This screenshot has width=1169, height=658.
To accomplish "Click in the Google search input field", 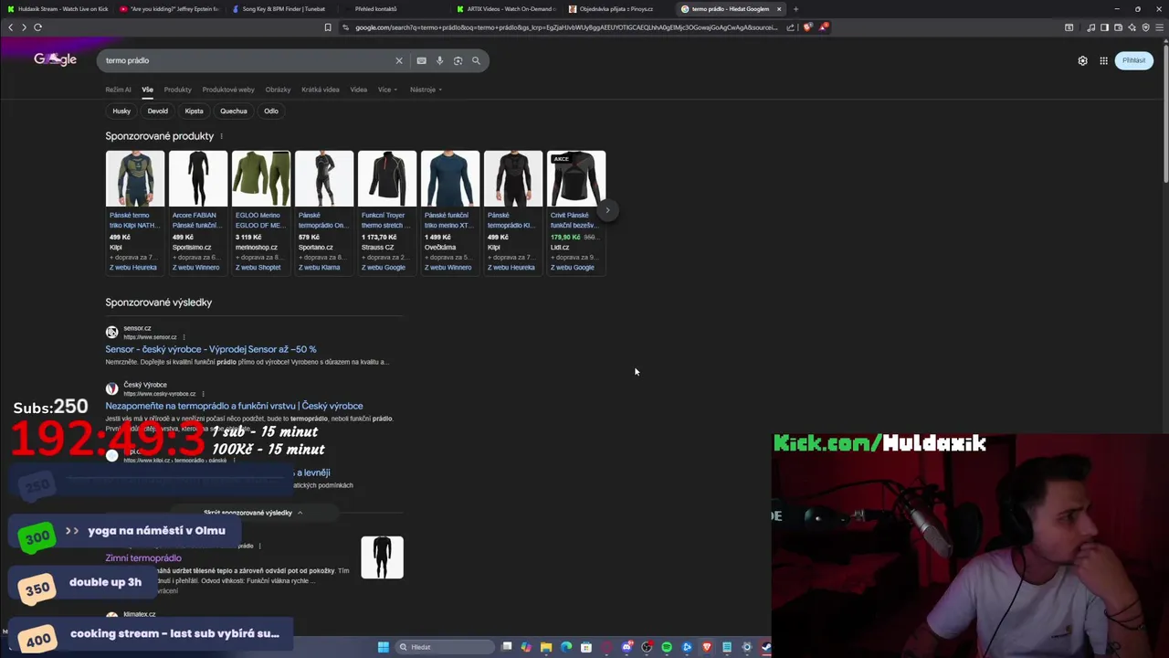I will tap(247, 60).
